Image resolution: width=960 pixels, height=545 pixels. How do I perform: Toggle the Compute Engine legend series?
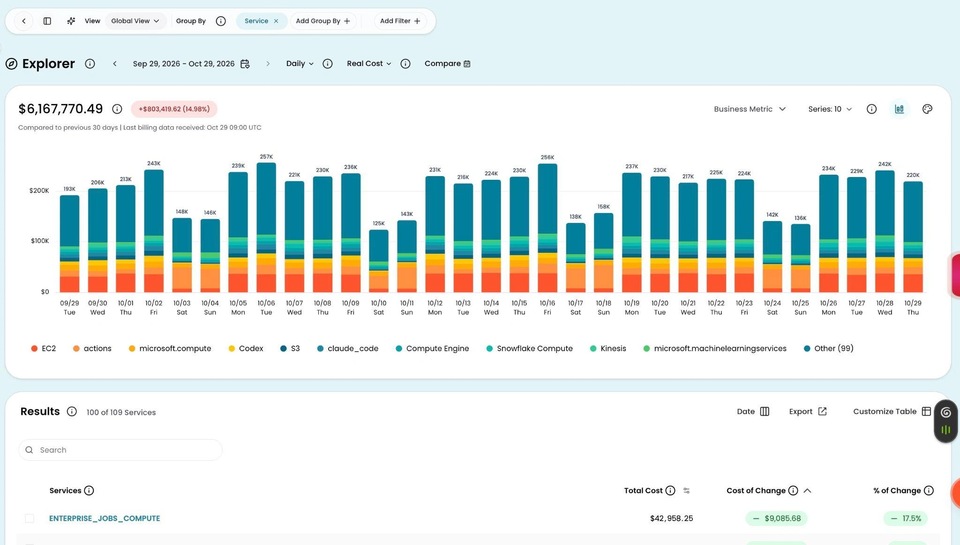click(432, 349)
